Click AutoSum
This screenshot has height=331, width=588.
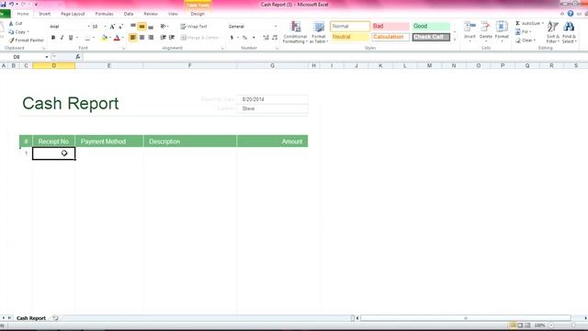(x=529, y=23)
